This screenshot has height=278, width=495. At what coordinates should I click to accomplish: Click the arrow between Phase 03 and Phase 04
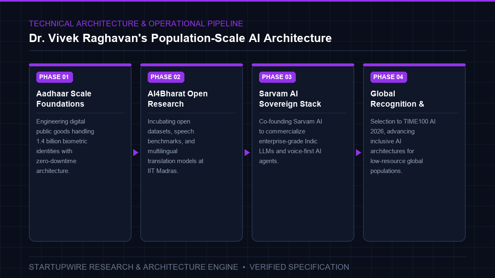(x=358, y=153)
